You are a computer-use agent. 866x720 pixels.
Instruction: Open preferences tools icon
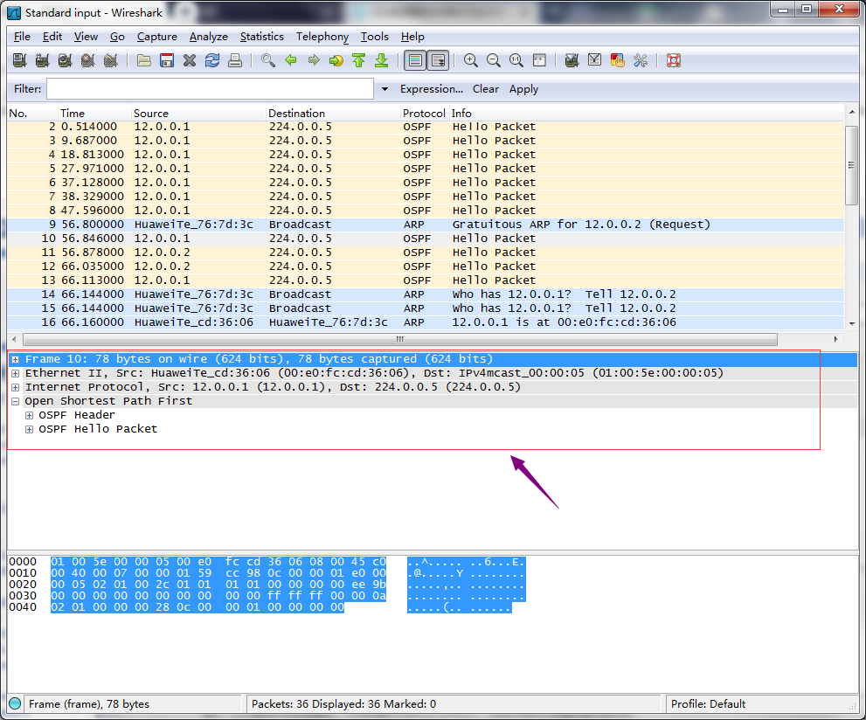pyautogui.click(x=641, y=60)
